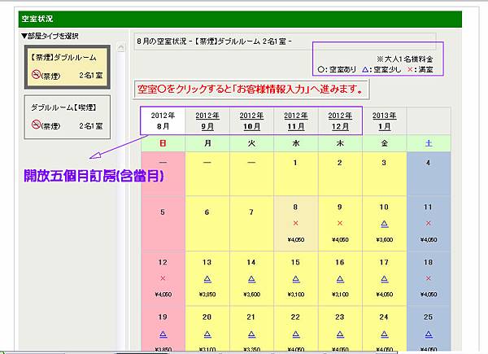
Task: Click the red X mark on Saturday the 11th
Action: click(x=429, y=223)
